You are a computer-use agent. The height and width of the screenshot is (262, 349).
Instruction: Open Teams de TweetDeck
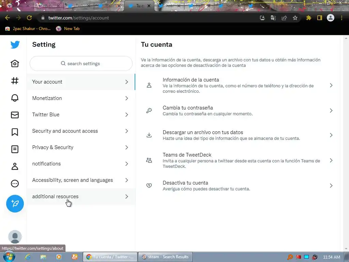pos(238,160)
